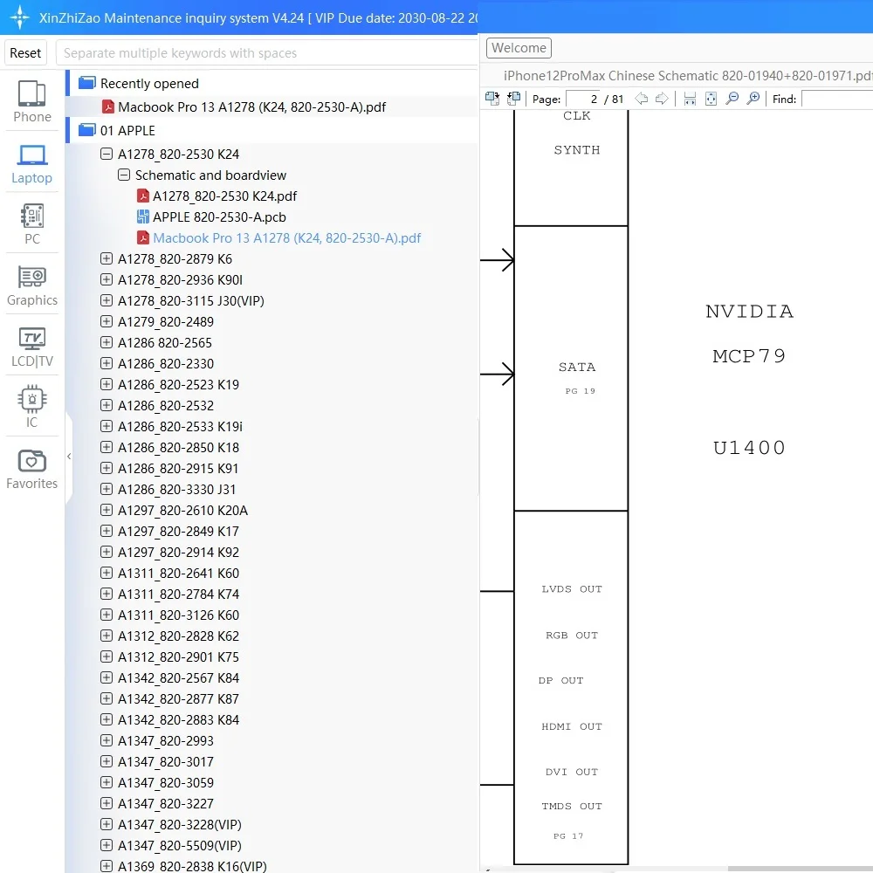Image resolution: width=873 pixels, height=873 pixels.
Task: Select the A1311_820-2784 K74 entry
Action: pos(178,594)
